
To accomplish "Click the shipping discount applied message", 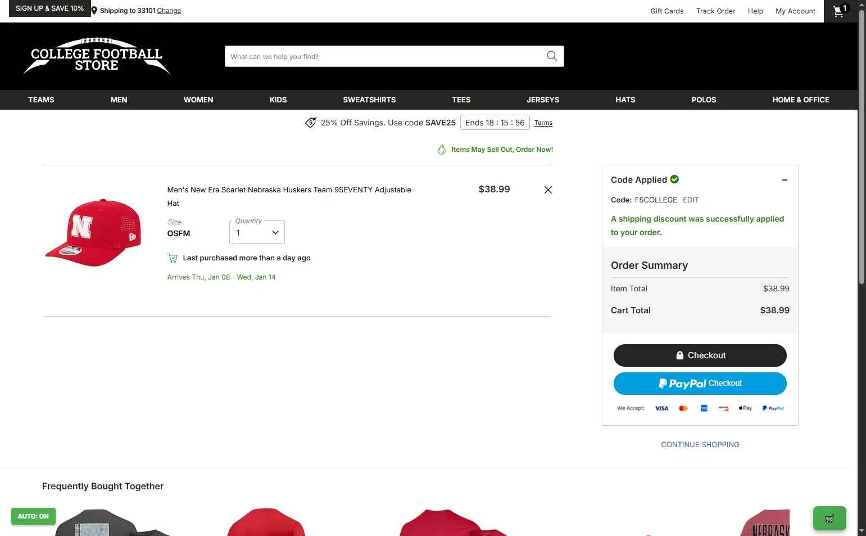I will tap(697, 226).
